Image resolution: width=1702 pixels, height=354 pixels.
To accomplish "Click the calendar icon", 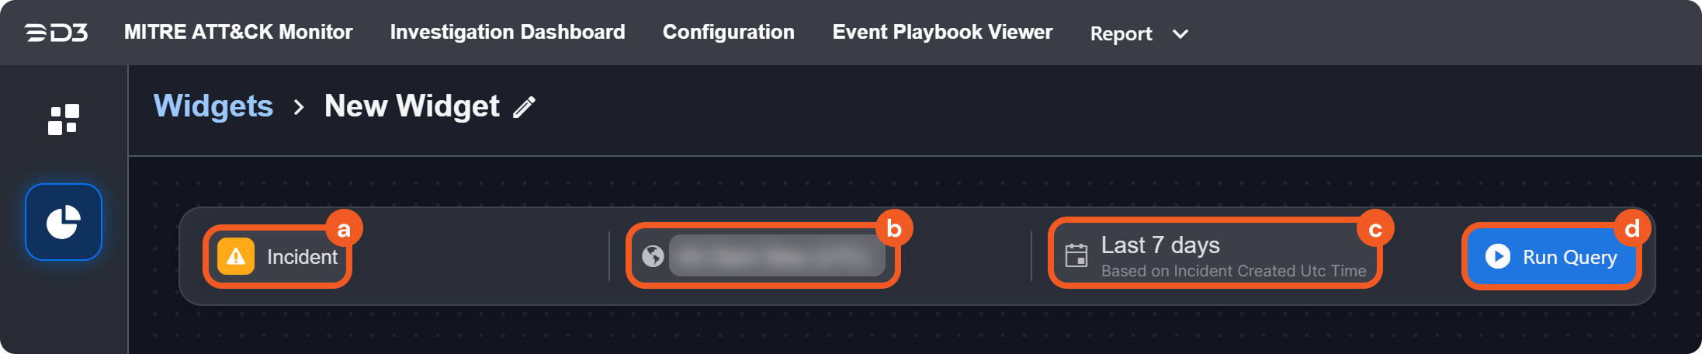I will pos(1076,255).
